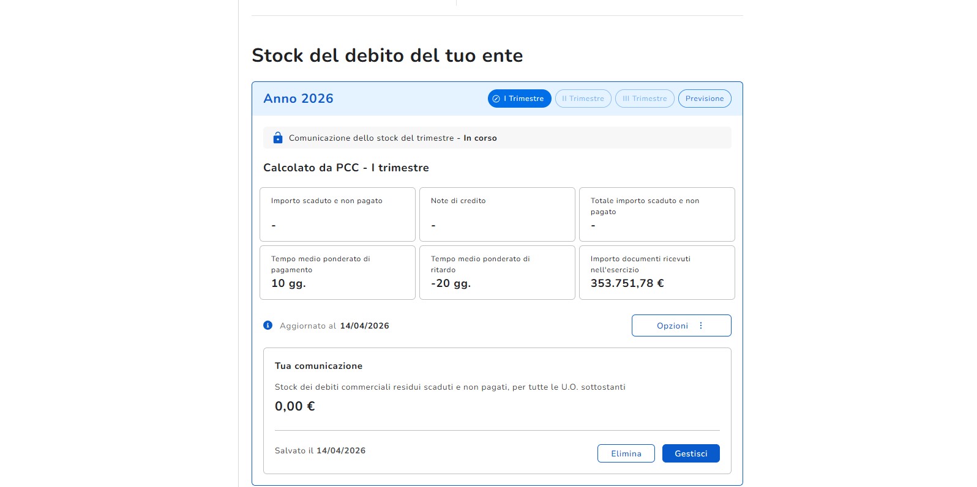Click the Importo scaduto e non pagato card
The height and width of the screenshot is (487, 977).
pos(337,214)
